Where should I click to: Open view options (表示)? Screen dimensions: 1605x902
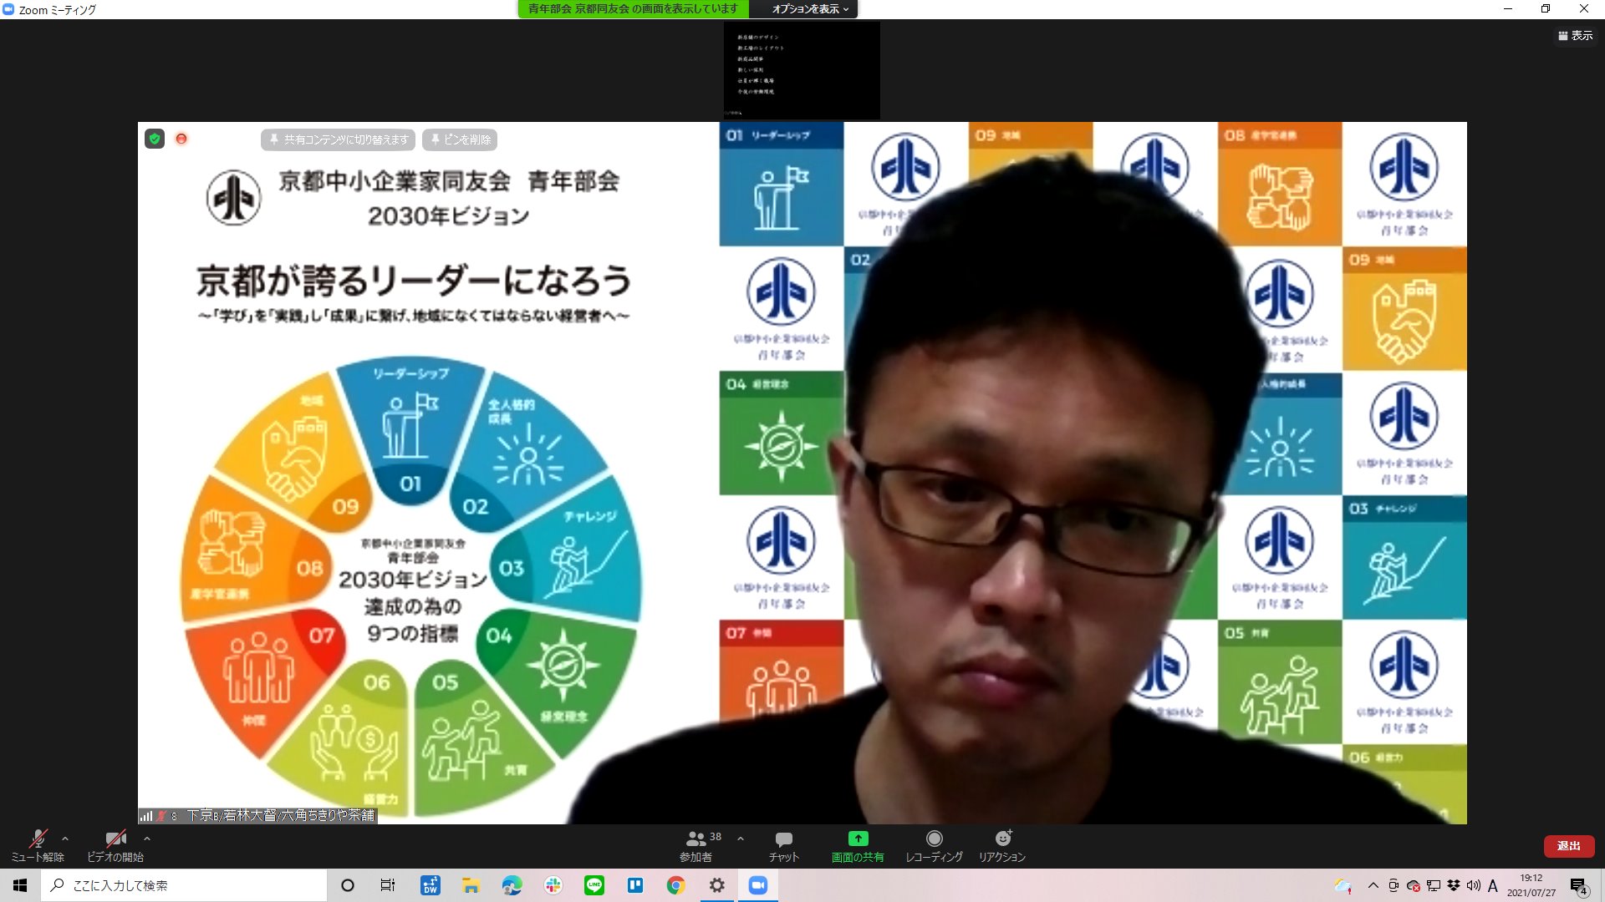pos(1575,35)
